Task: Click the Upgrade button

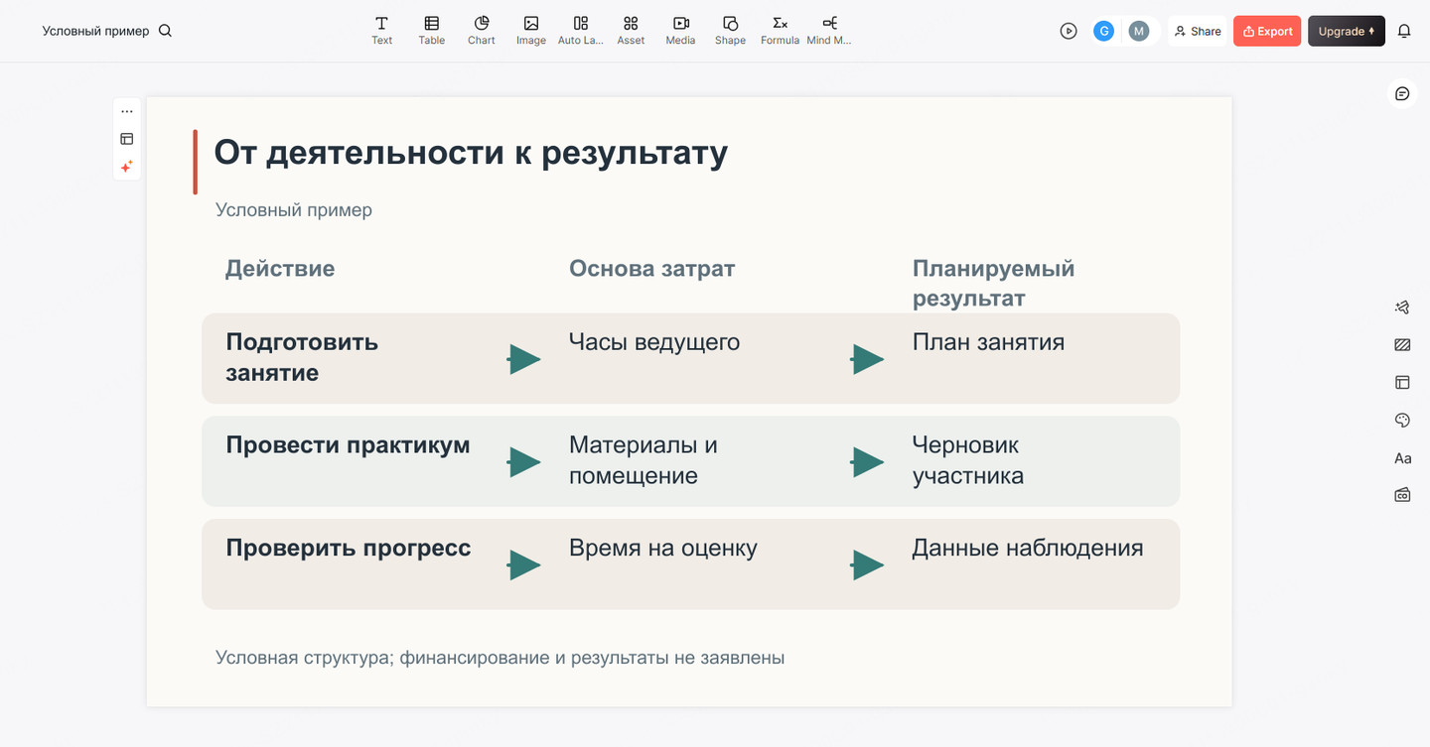Action: pyautogui.click(x=1346, y=31)
